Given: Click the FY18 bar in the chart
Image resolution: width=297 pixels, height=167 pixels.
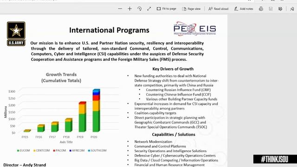Looking at the screenshot, I should pyautogui.click(x=69, y=125).
